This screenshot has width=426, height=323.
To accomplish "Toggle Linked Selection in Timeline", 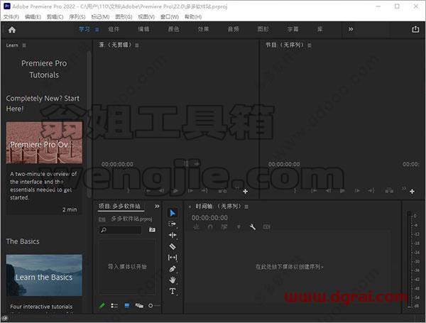I will pos(224,227).
